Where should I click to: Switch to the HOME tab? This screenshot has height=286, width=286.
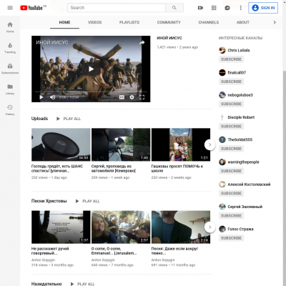[64, 22]
